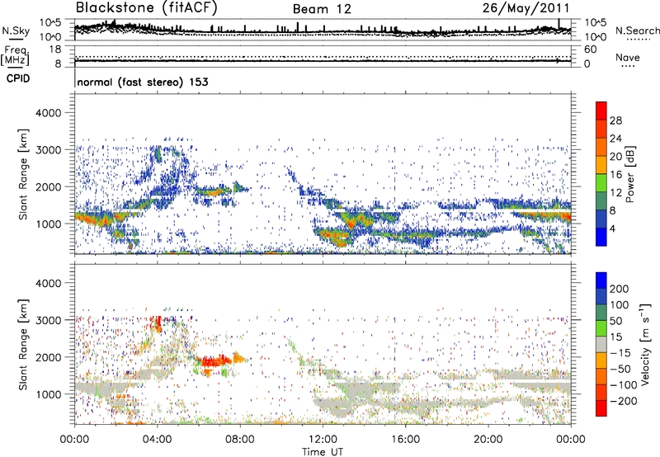Click the "18" tick on frequency axis
This screenshot has width=660, height=457.
click(x=54, y=49)
